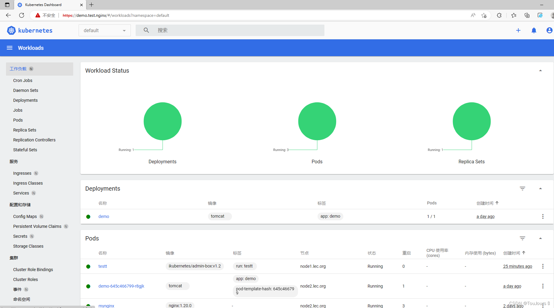Click the hamburger navigation menu icon
The image size is (554, 308).
pyautogui.click(x=9, y=48)
